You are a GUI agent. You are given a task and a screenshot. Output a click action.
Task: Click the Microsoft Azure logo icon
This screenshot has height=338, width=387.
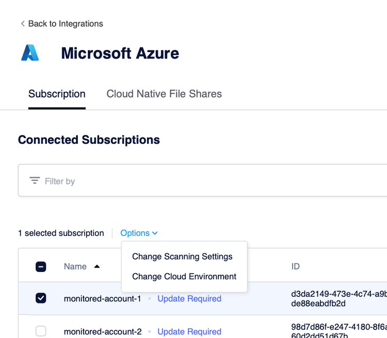30,53
